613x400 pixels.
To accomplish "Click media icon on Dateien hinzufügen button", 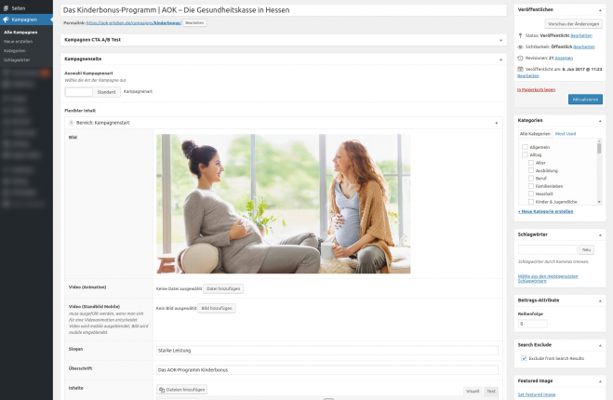I will click(163, 390).
